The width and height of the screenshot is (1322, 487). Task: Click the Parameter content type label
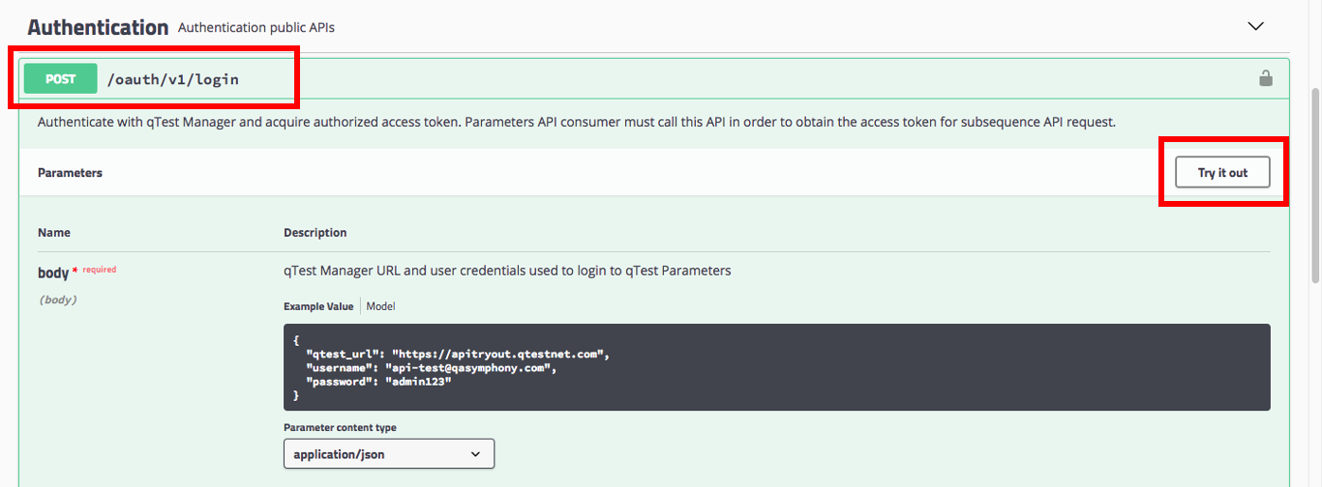pos(340,428)
